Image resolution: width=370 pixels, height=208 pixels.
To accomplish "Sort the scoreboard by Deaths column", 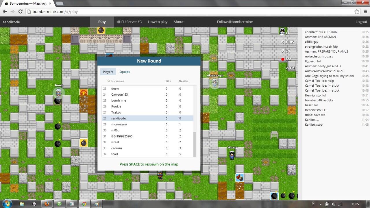I will [x=184, y=81].
